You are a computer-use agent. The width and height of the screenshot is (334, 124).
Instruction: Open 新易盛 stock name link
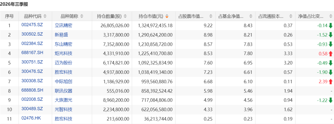[61, 35]
